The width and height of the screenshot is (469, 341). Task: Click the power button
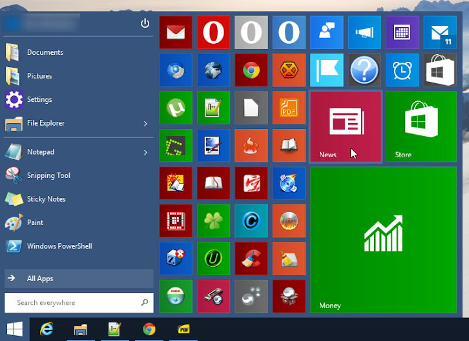pos(145,23)
